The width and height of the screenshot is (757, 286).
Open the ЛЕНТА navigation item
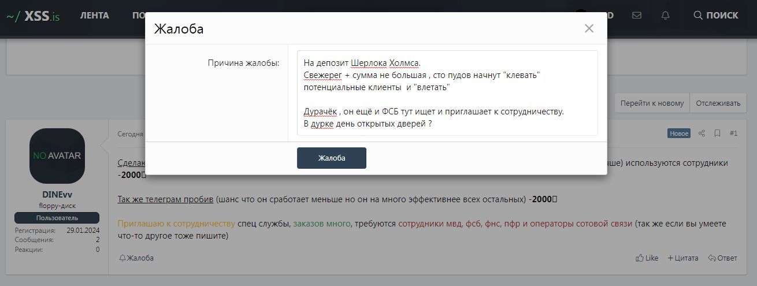94,16
